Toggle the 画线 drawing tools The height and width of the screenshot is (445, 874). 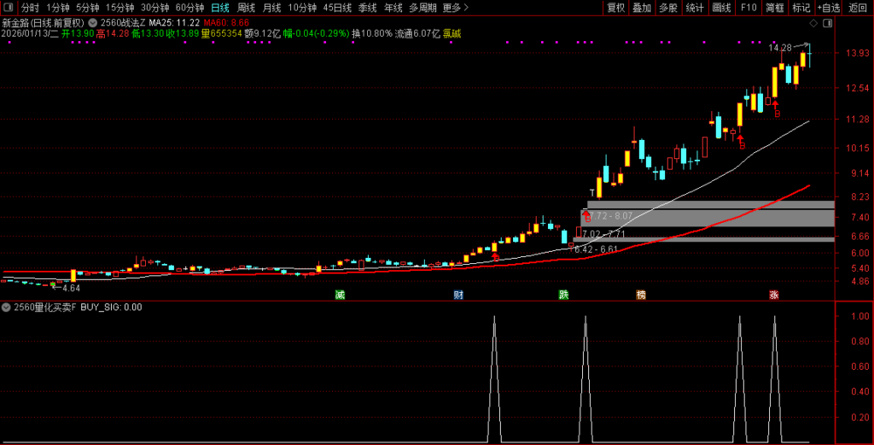coord(721,8)
